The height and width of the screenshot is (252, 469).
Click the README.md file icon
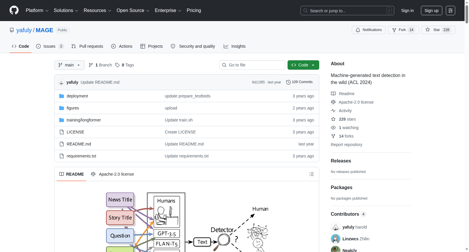pyautogui.click(x=62, y=144)
